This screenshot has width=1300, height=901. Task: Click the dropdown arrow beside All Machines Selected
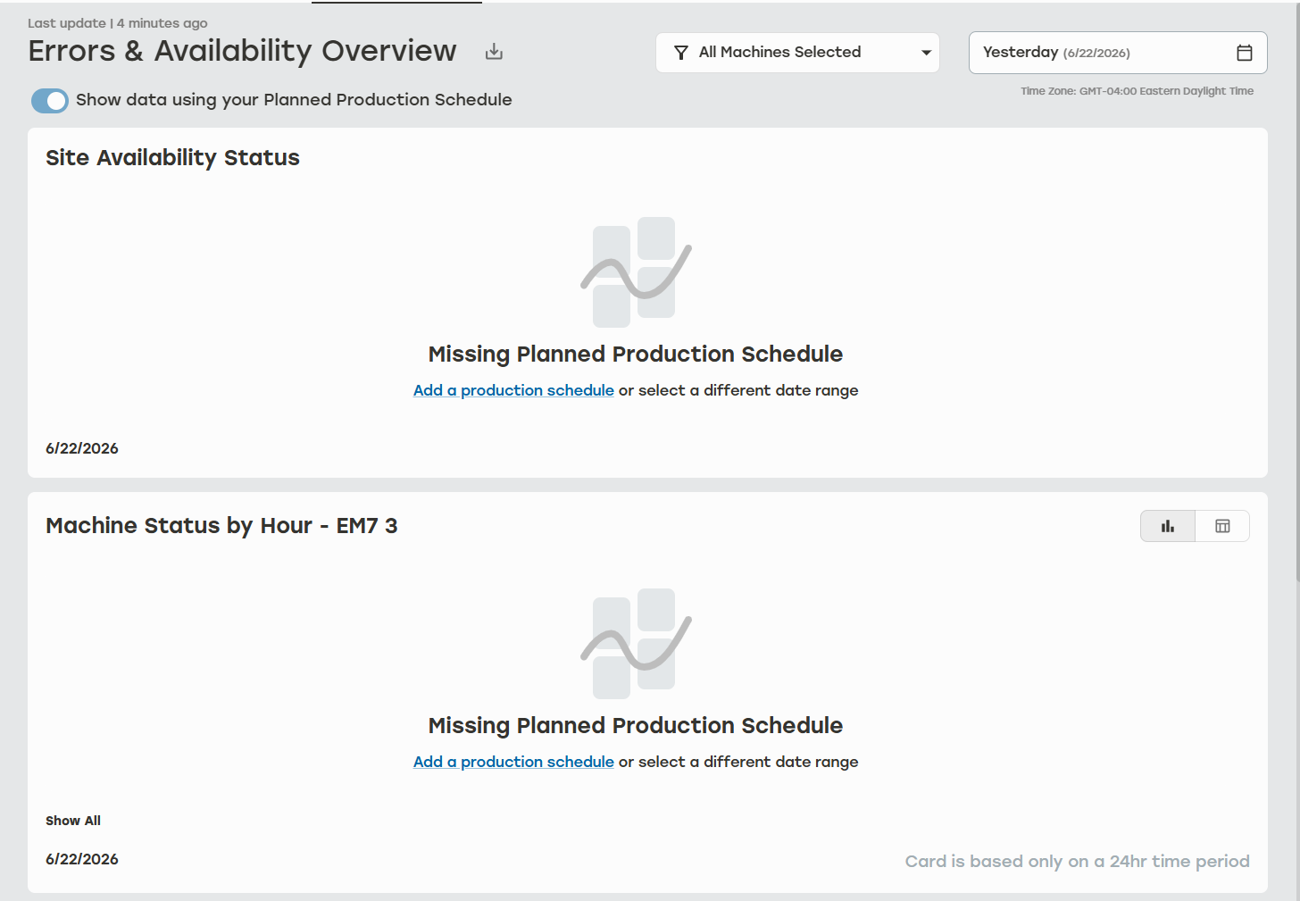click(926, 53)
